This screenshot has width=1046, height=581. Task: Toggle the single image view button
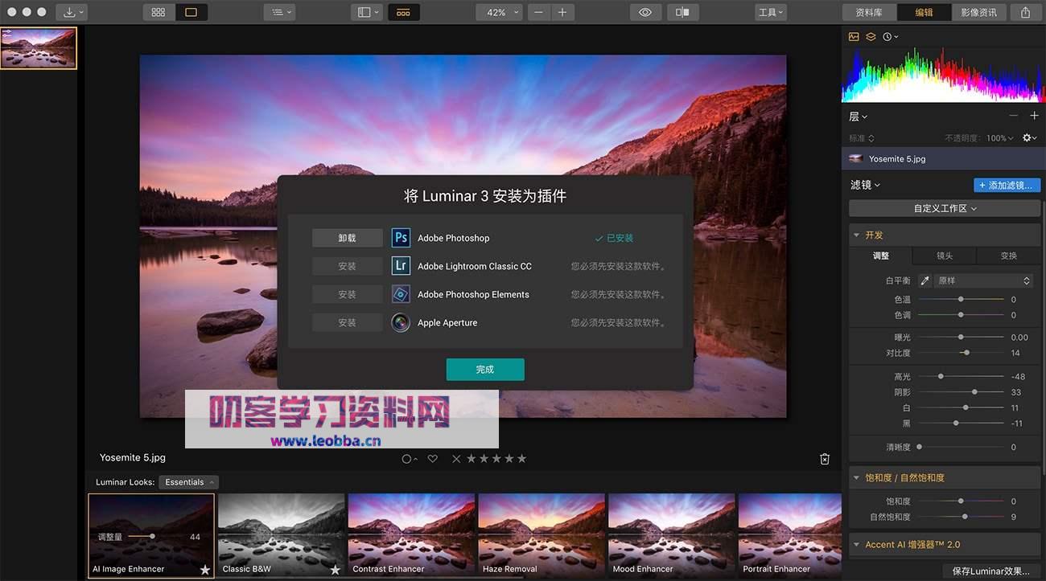click(x=191, y=12)
